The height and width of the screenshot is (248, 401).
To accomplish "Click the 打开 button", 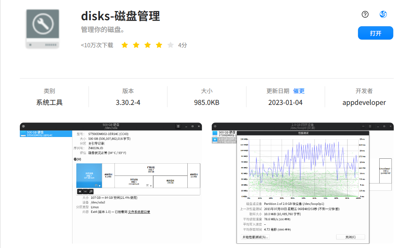I will coord(375,33).
